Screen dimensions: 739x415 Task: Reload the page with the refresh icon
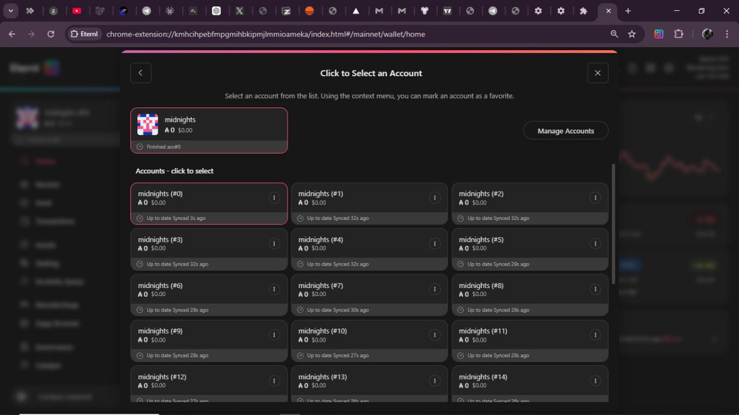coord(51,34)
